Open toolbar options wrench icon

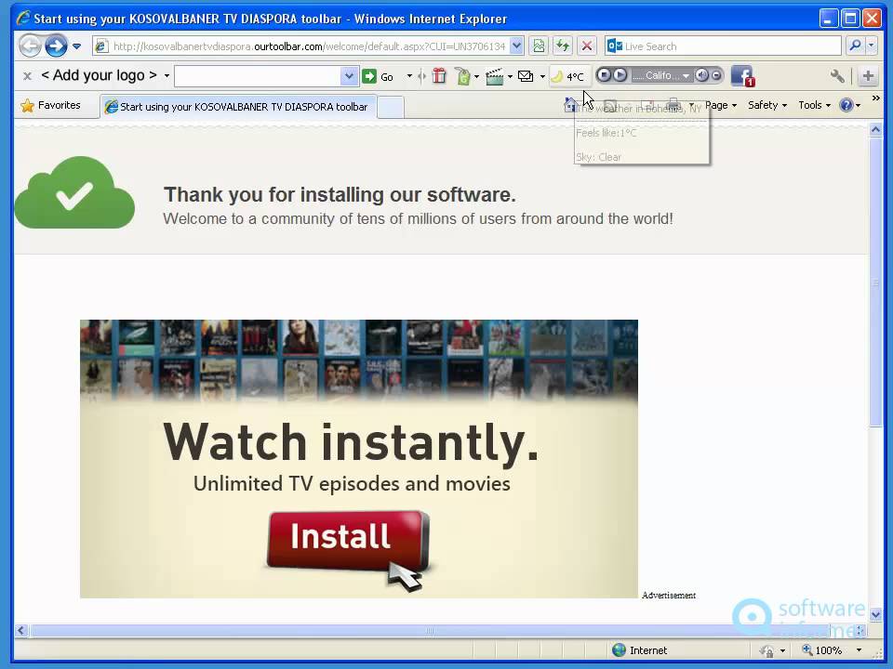click(x=836, y=75)
